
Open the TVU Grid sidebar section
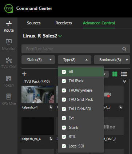pyautogui.click(x=9, y=63)
